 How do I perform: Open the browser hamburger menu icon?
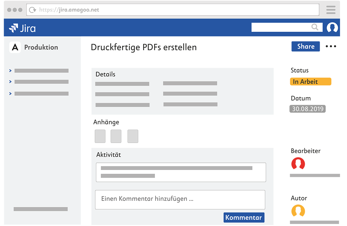[331, 10]
